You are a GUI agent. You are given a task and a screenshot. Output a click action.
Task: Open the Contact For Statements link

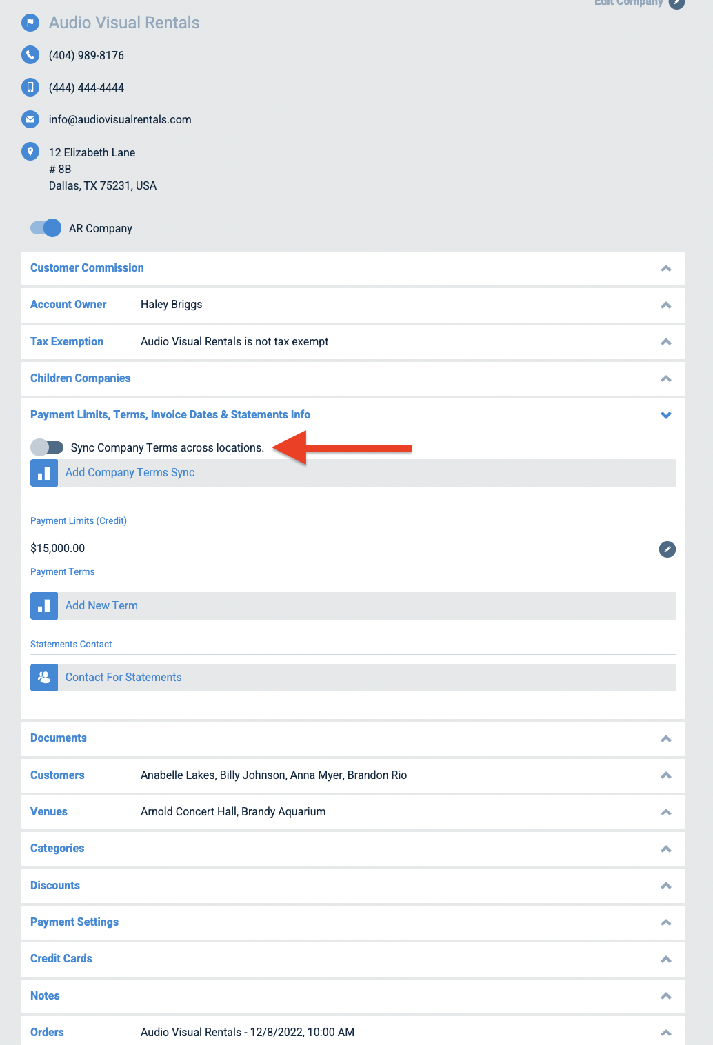(123, 677)
